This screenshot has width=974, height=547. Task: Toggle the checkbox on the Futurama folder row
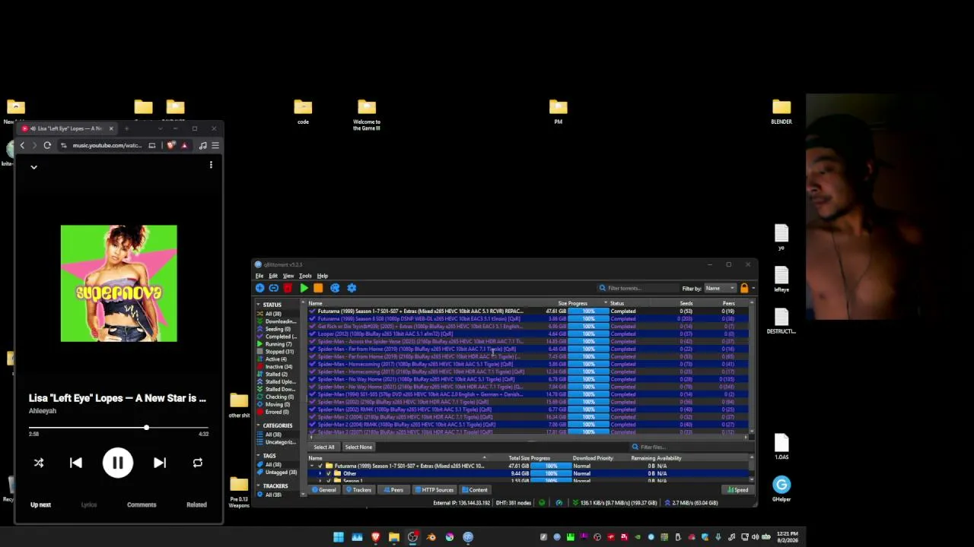(x=320, y=466)
